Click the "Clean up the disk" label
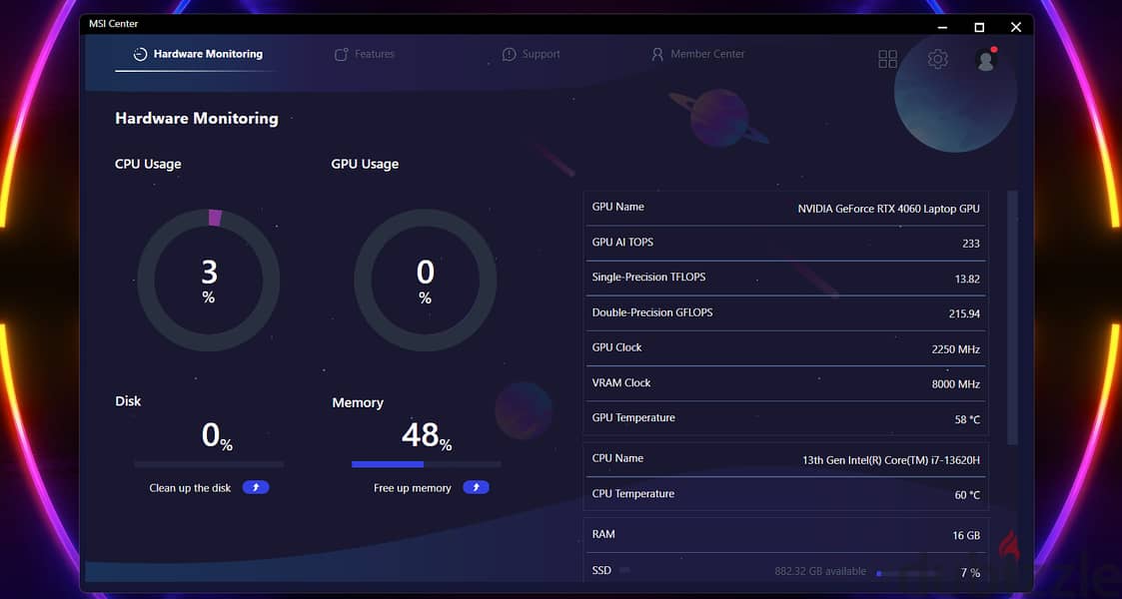The image size is (1122, 599). 191,488
